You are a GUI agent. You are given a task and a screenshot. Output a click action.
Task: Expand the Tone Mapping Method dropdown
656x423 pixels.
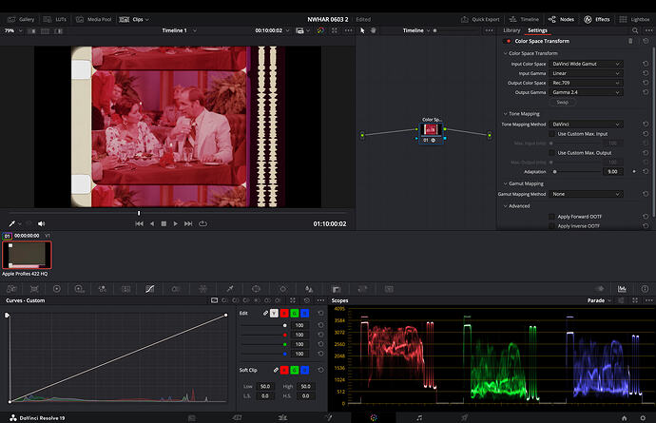(587, 124)
